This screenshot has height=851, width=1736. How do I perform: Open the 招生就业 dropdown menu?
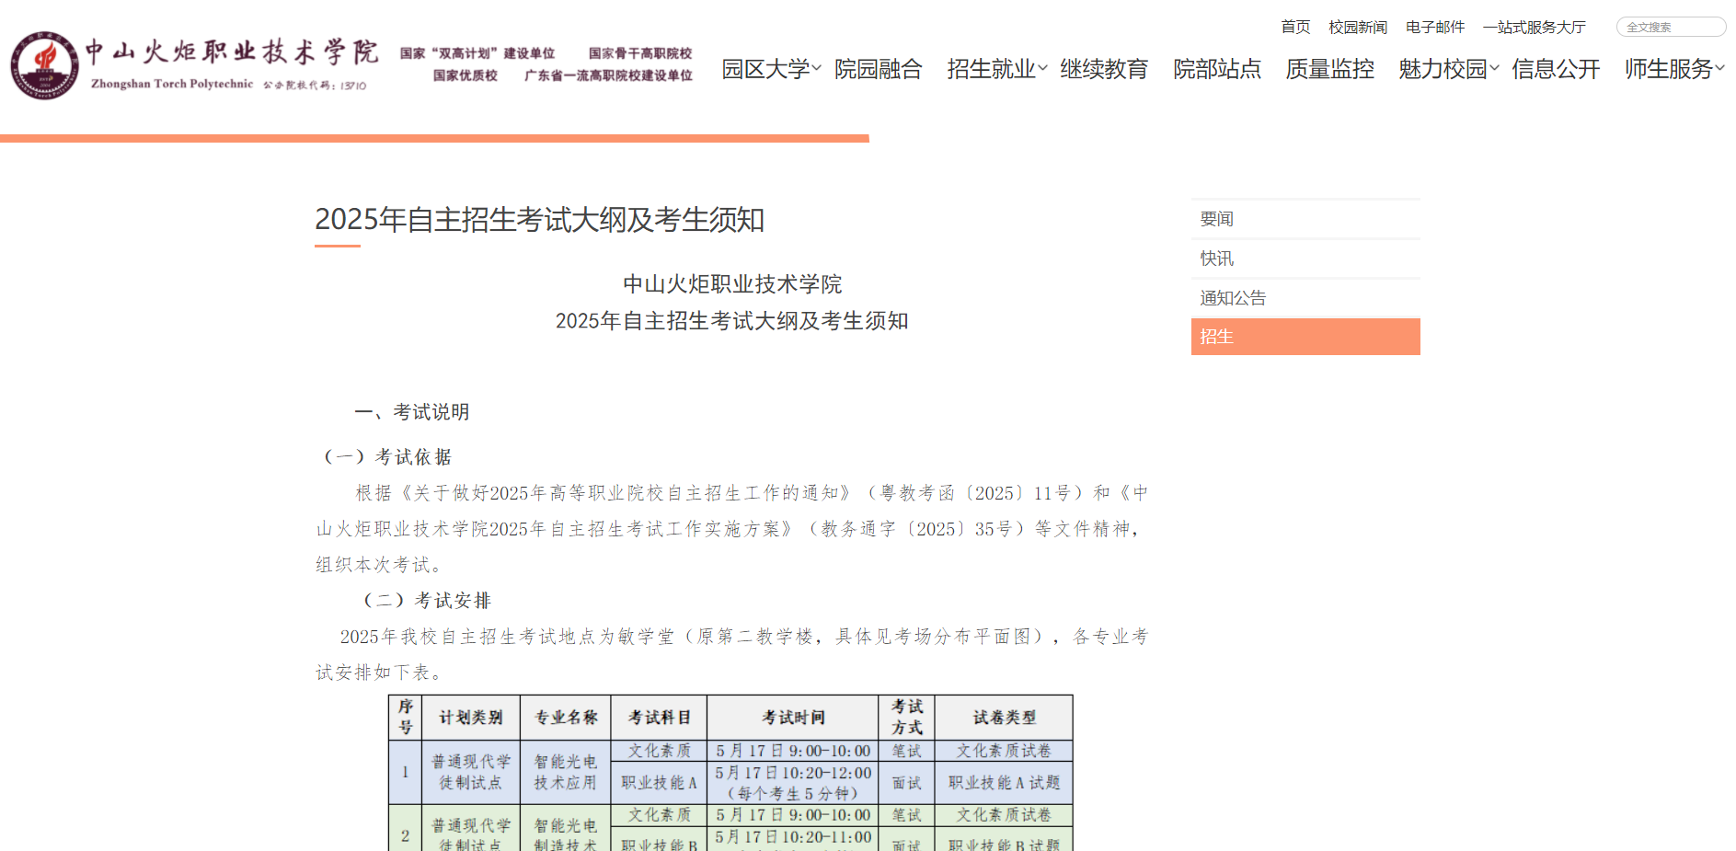pos(992,68)
